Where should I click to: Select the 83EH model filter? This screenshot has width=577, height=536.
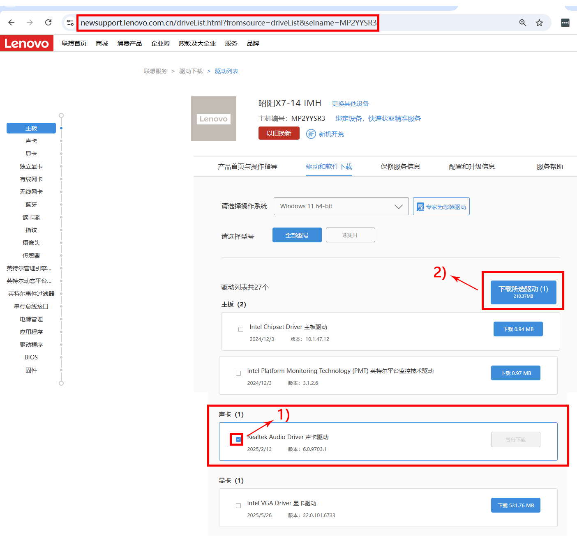tap(351, 235)
